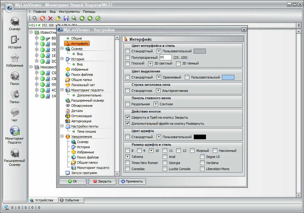Screen dimensions: 304x213
Task: Collapse the Сканер settings tree node
Action: click(62, 49)
